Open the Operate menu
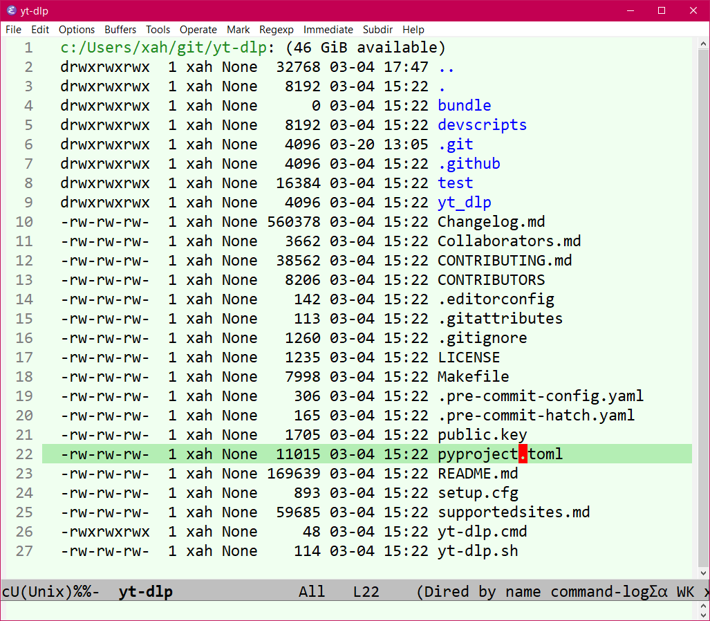710x621 pixels. [198, 30]
